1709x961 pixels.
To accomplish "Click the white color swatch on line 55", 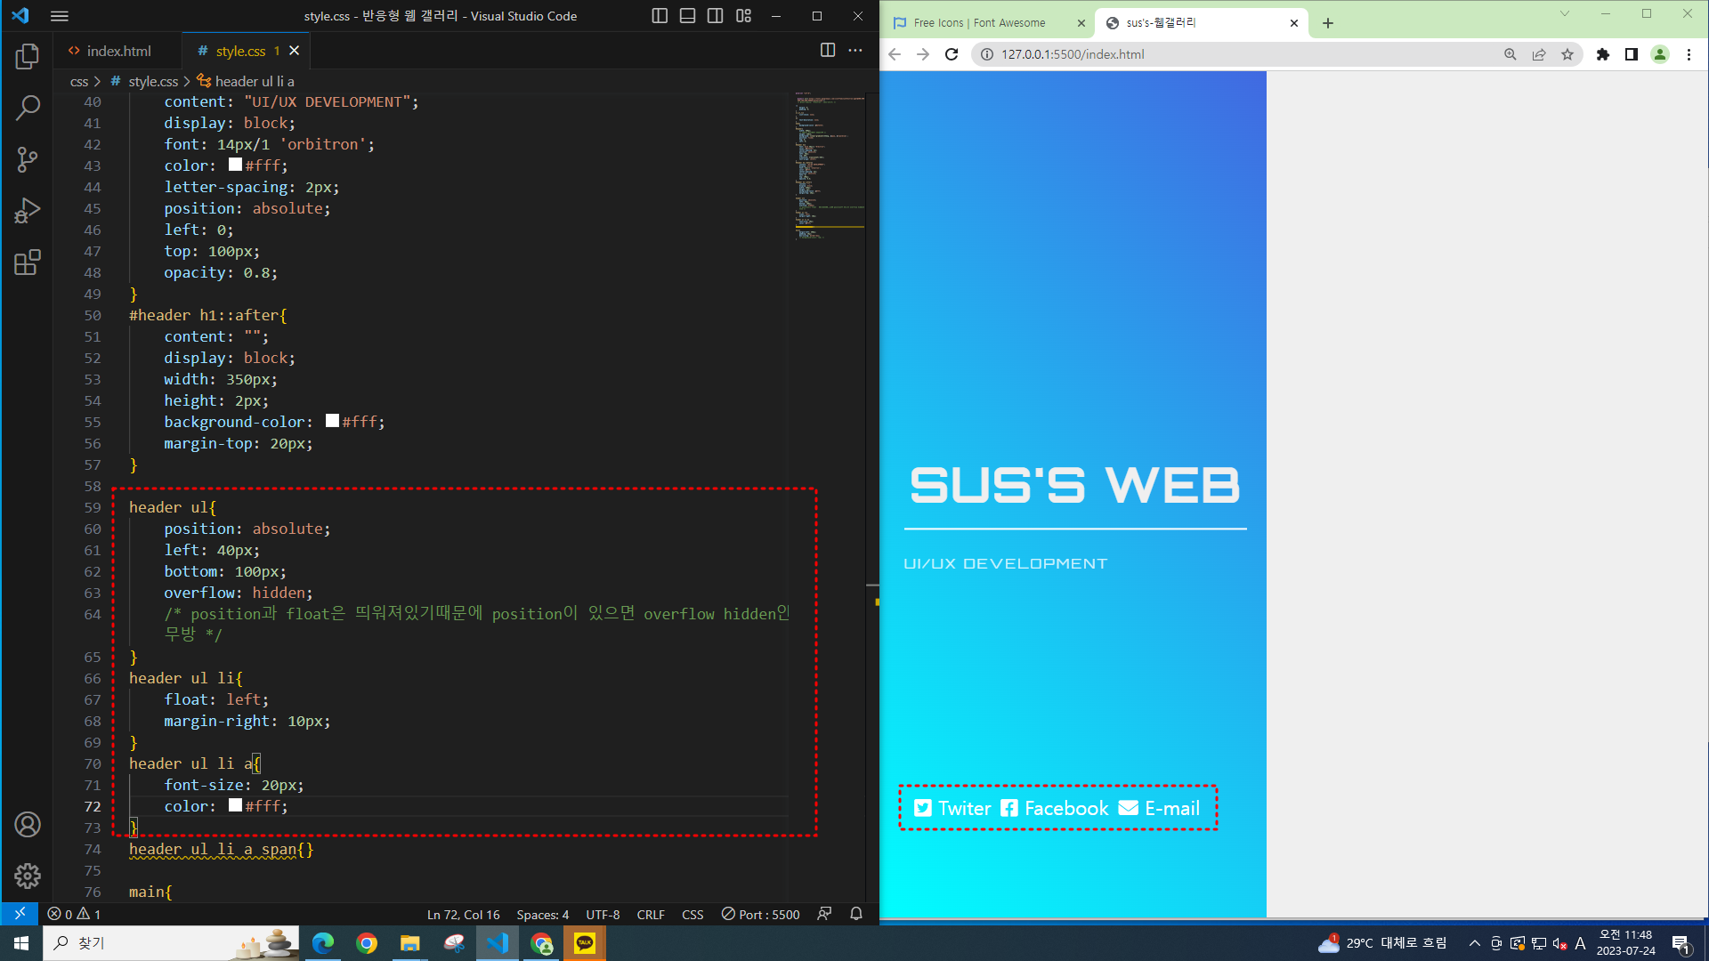I will coord(332,421).
